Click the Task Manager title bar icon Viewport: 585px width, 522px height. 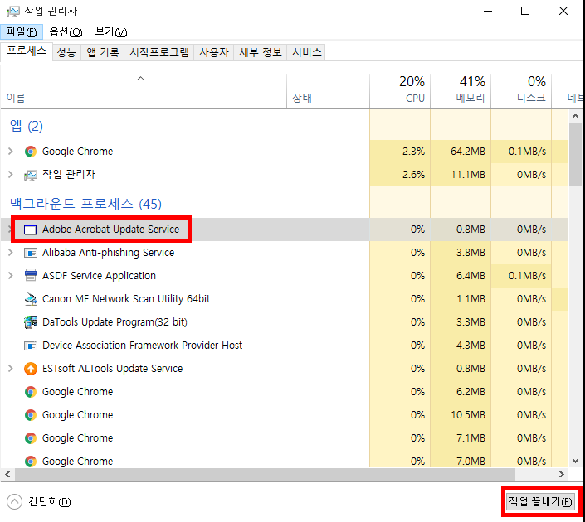(x=12, y=12)
